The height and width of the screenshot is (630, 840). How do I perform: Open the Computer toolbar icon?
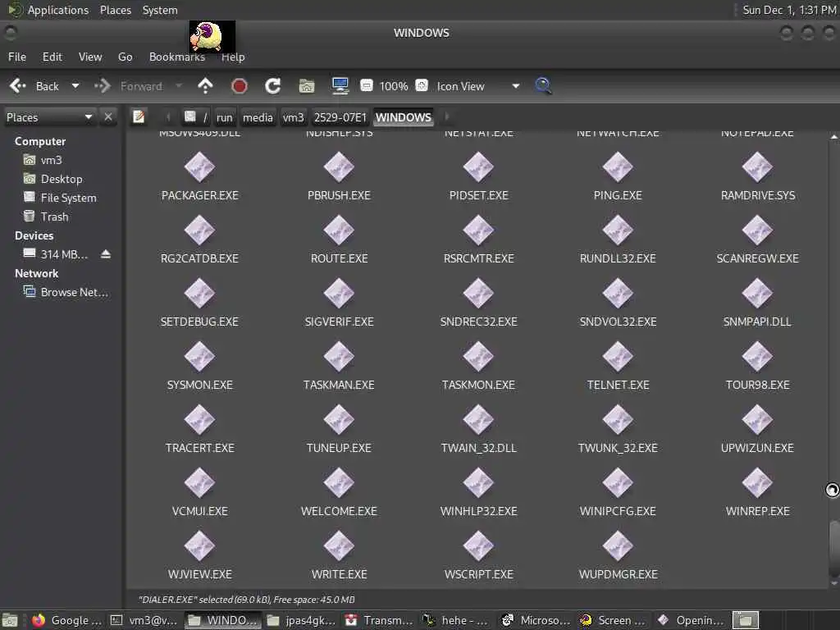(340, 85)
